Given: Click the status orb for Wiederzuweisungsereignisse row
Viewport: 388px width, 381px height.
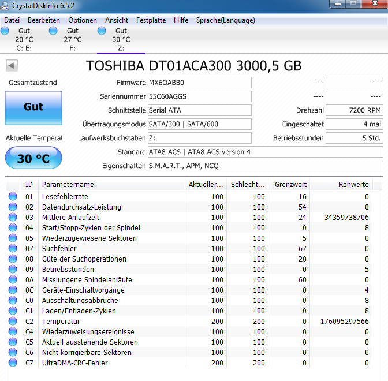Looking at the screenshot, I should coord(13,331).
